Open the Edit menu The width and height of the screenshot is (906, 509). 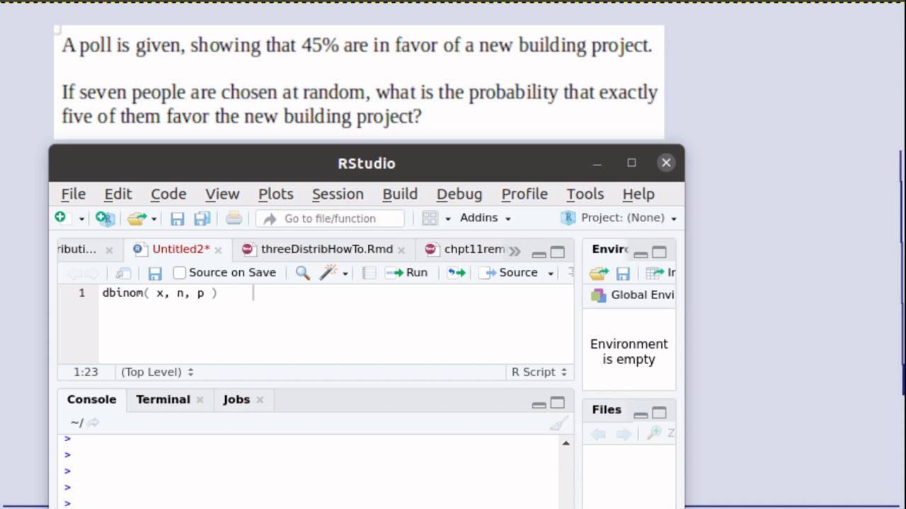point(117,194)
